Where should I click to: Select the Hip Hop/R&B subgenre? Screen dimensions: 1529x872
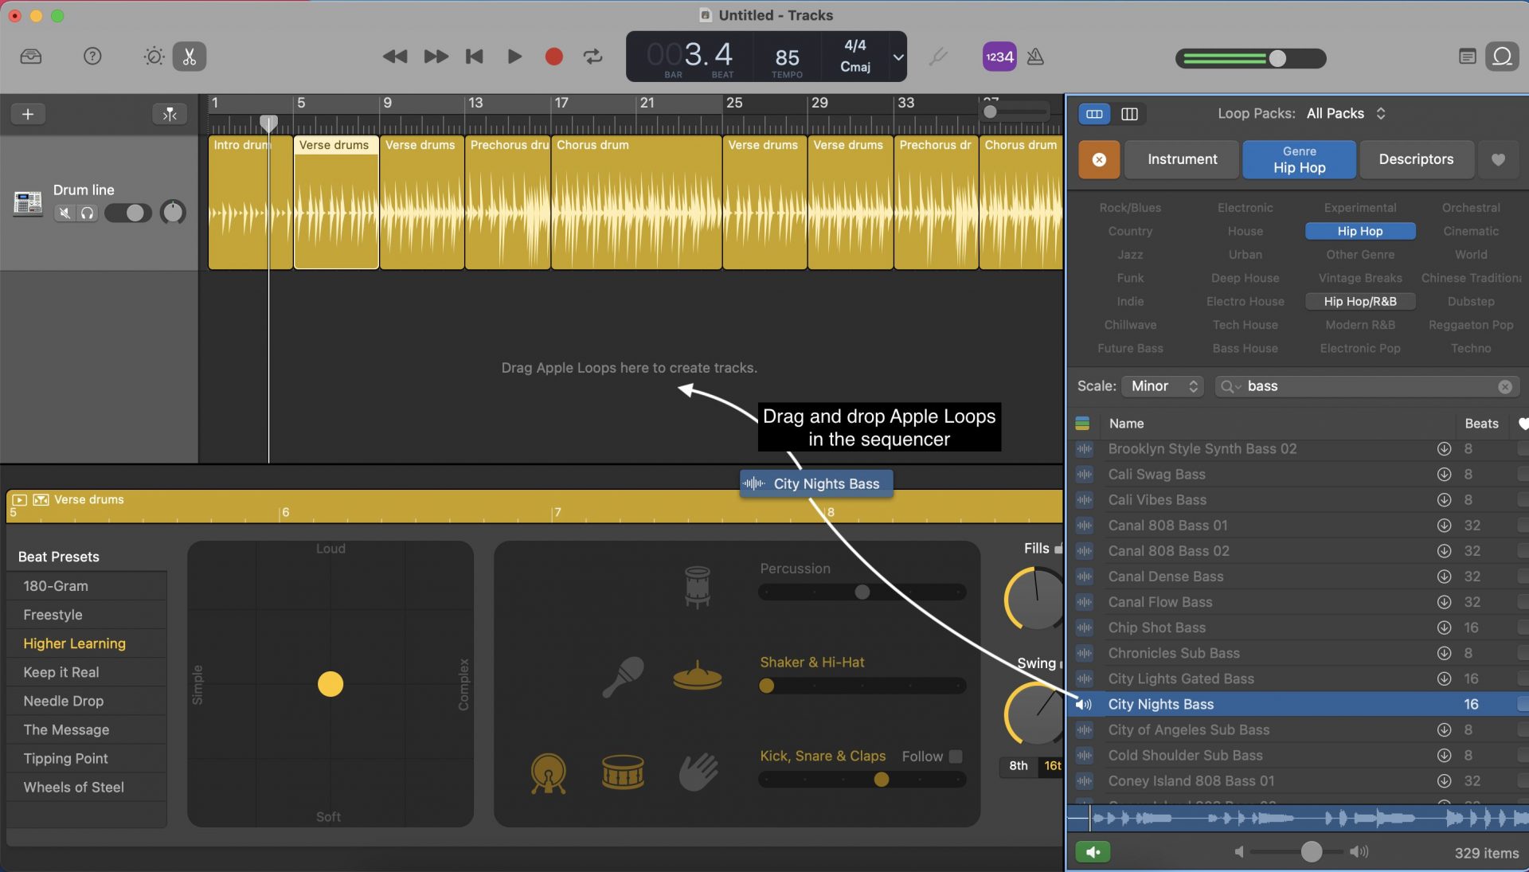click(1359, 301)
